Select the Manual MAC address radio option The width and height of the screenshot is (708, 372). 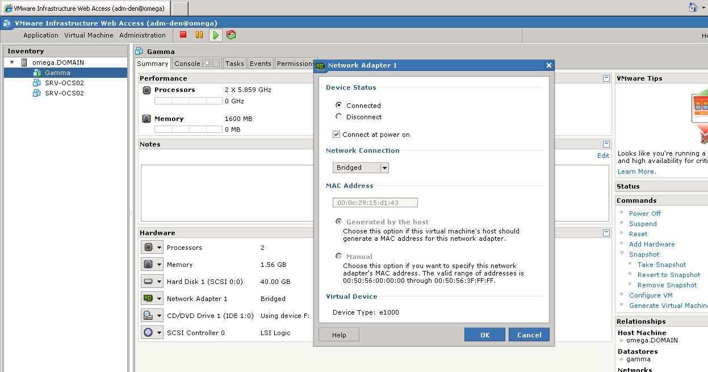(339, 256)
